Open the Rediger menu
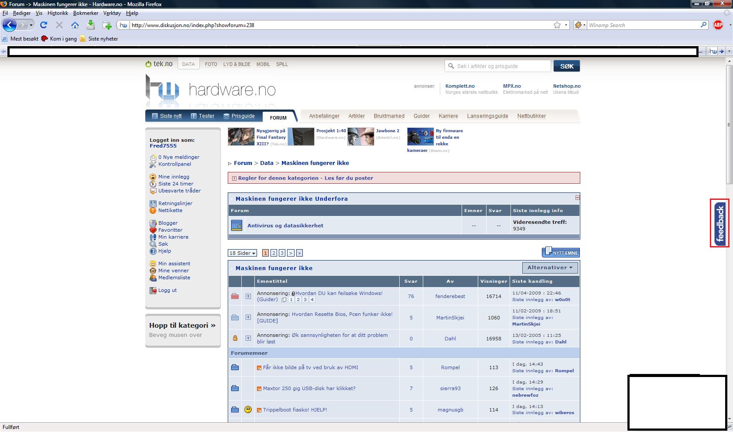This screenshot has width=733, height=432. coord(22,13)
